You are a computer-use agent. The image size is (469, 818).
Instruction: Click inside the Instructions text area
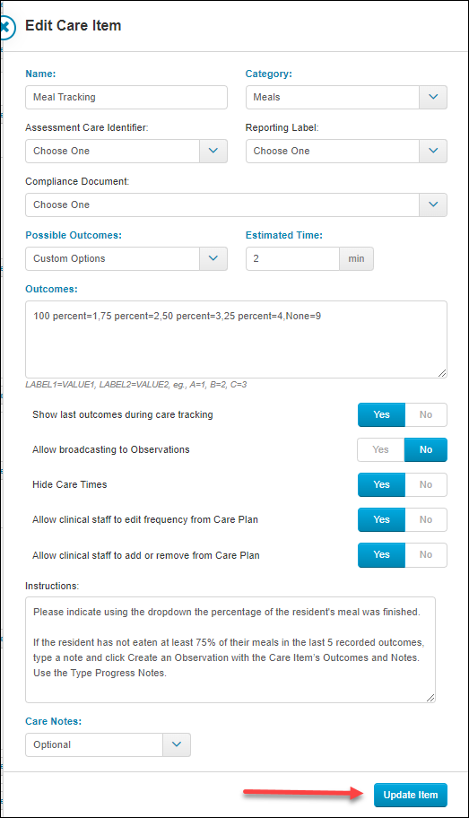pos(230,649)
